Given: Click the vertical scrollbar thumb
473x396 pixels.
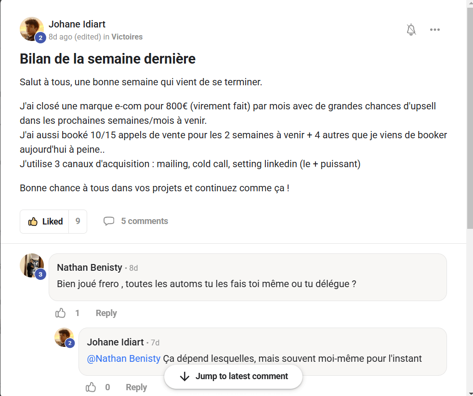Looking at the screenshot, I should (470, 116).
